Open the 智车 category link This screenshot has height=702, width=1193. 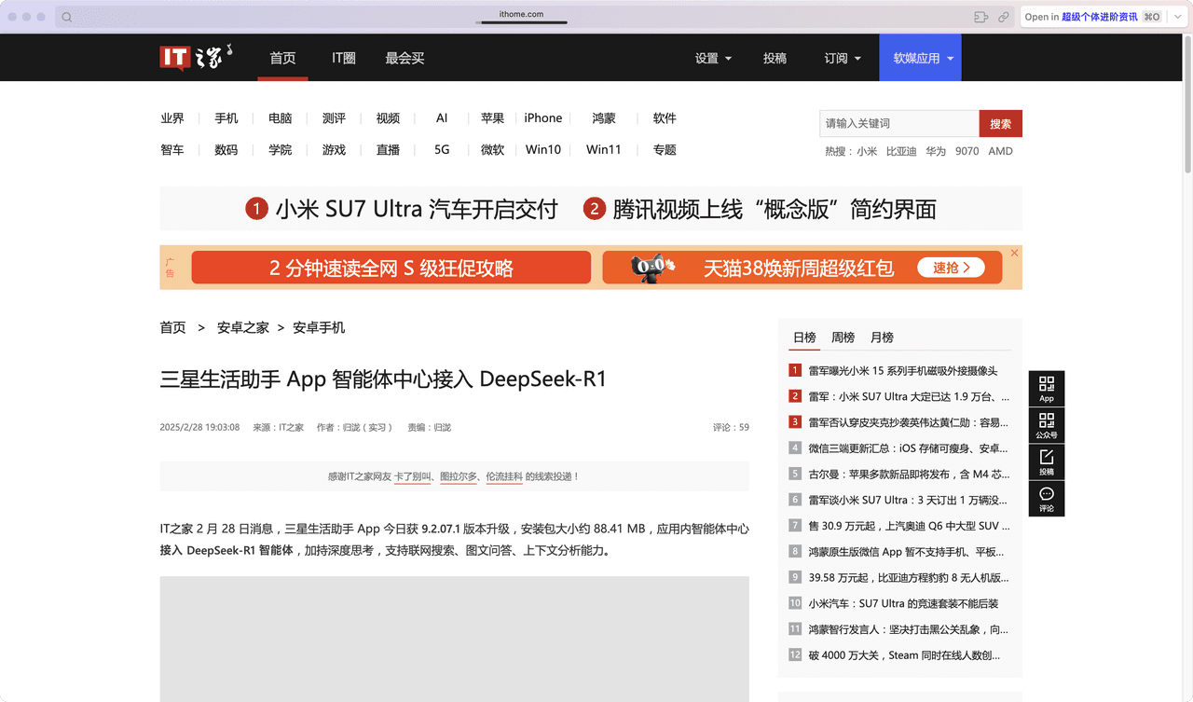172,149
